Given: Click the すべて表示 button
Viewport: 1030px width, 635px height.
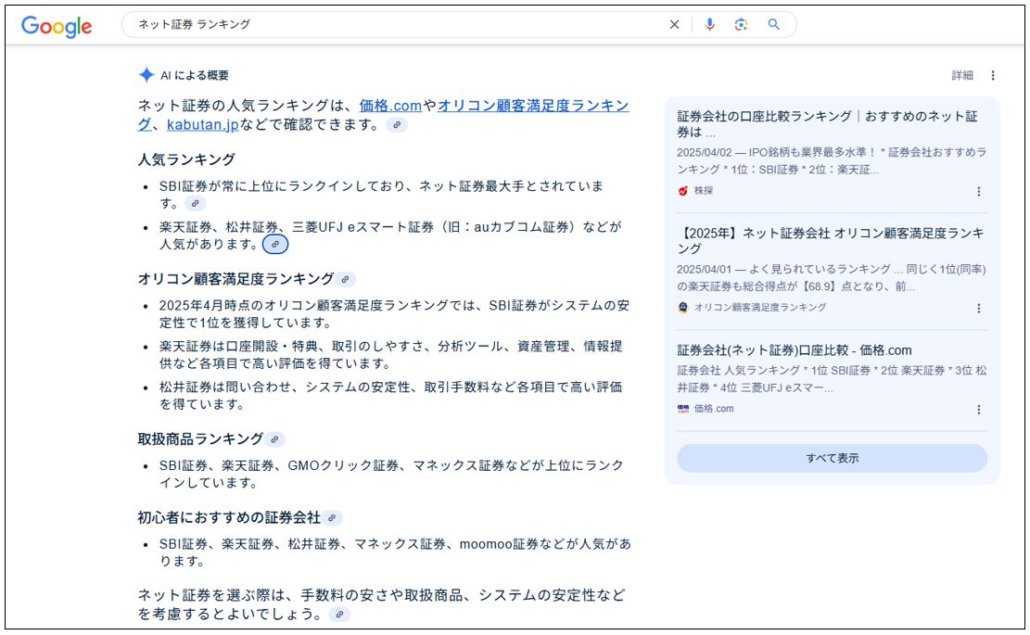Looking at the screenshot, I should point(832,458).
